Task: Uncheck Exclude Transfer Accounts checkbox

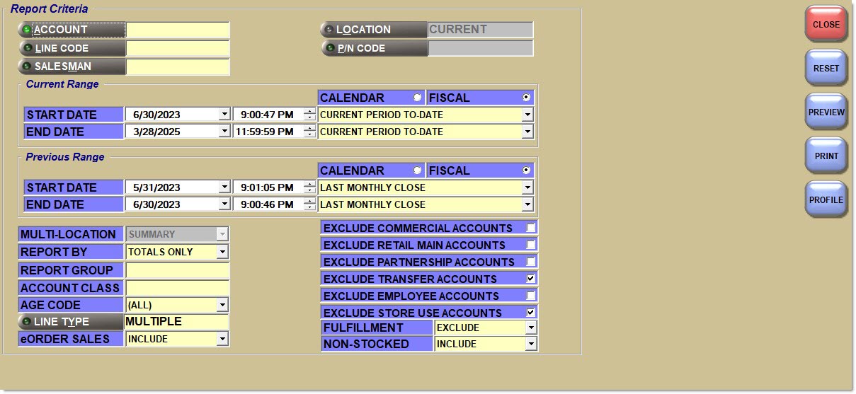Action: point(530,279)
